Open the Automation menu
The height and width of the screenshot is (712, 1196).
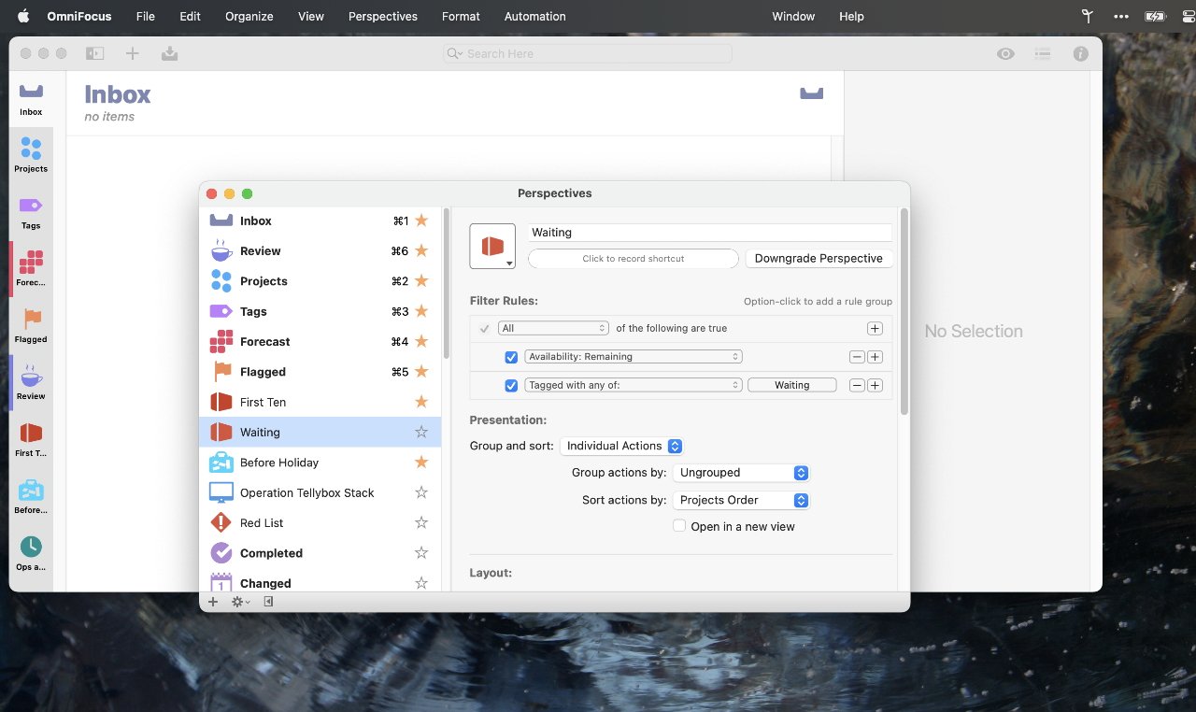(534, 16)
